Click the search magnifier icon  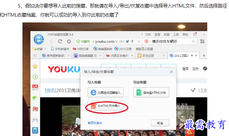click(x=193, y=41)
